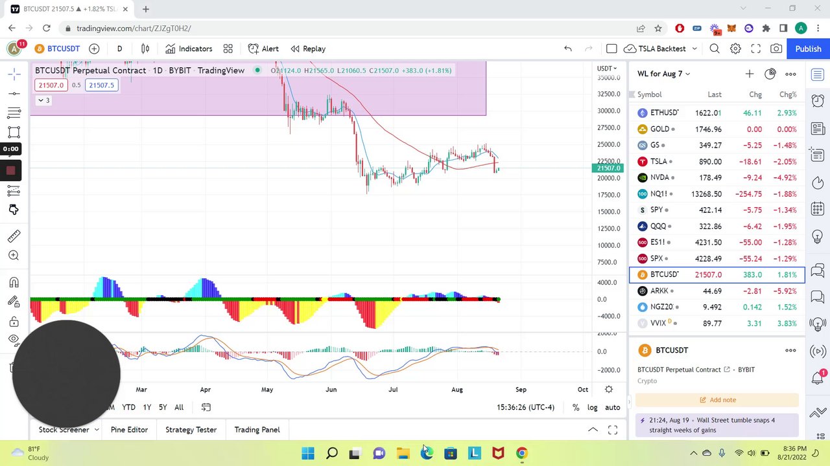
Task: Open indicator templates grid
Action: click(x=228, y=49)
